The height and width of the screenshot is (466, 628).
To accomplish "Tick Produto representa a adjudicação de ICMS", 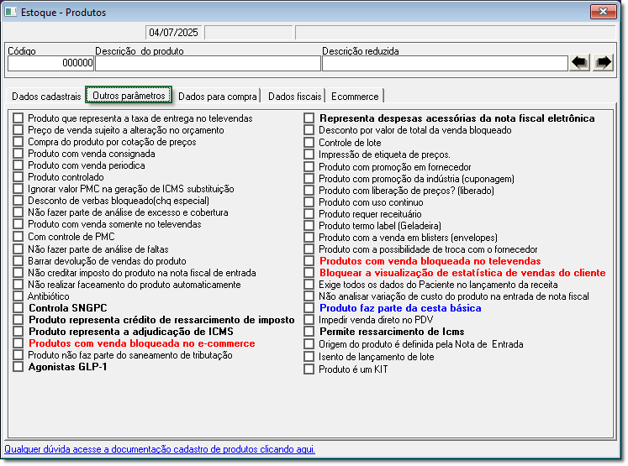I will 18,332.
